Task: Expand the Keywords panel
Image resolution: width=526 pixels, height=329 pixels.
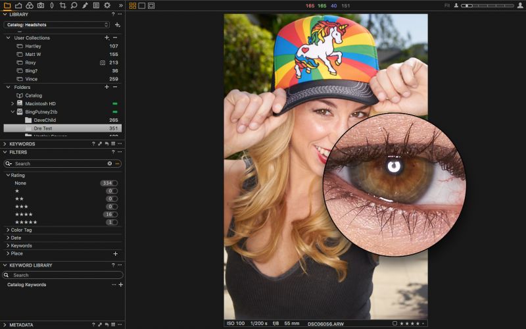Action: [5, 143]
